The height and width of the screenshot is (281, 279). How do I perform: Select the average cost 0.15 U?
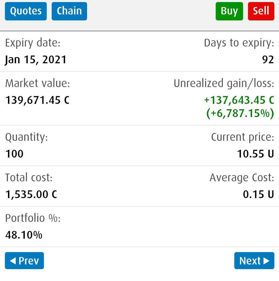pos(258,194)
